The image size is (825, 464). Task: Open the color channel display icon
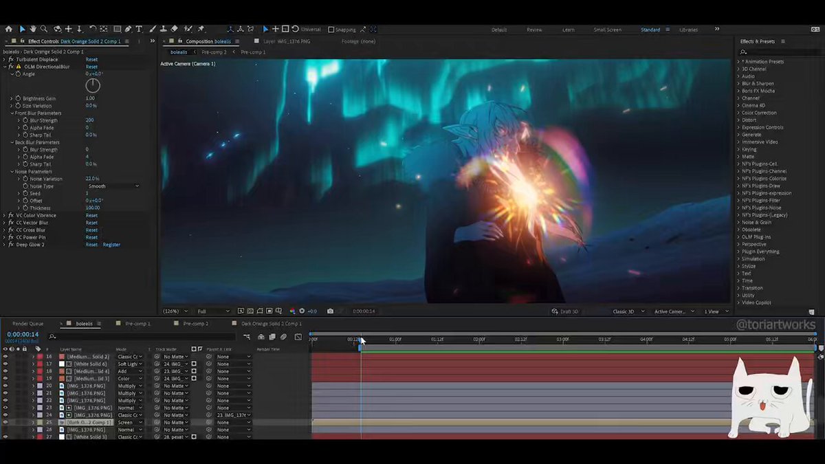click(292, 311)
